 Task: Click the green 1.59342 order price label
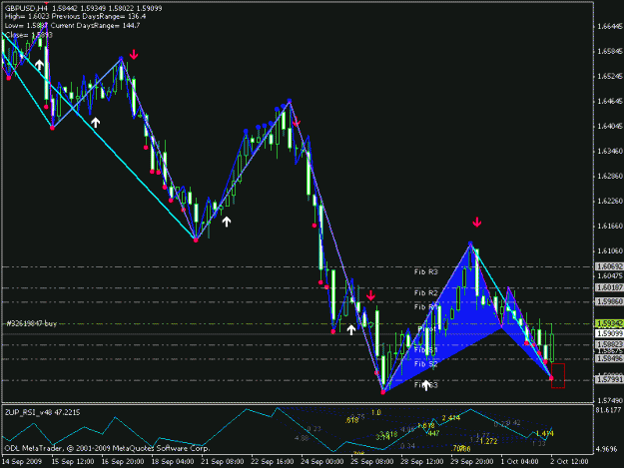609,323
